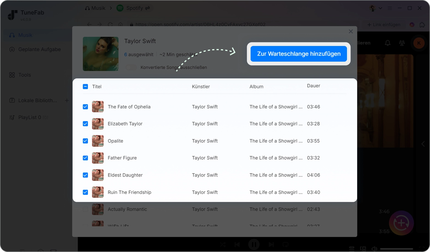This screenshot has height=252, width=430.
Task: Open the hamburger menu in title bar
Action: tap(390, 8)
